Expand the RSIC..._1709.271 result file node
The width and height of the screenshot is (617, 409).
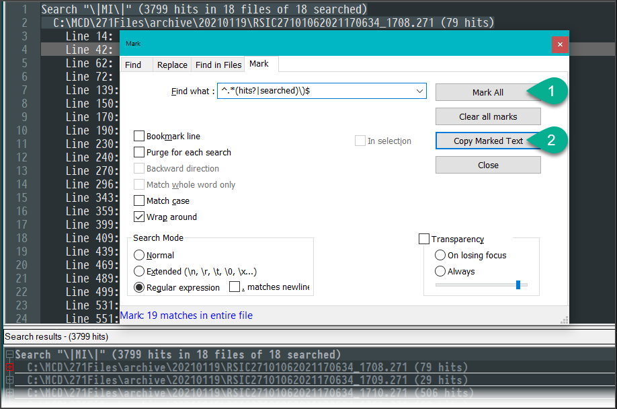[9, 380]
